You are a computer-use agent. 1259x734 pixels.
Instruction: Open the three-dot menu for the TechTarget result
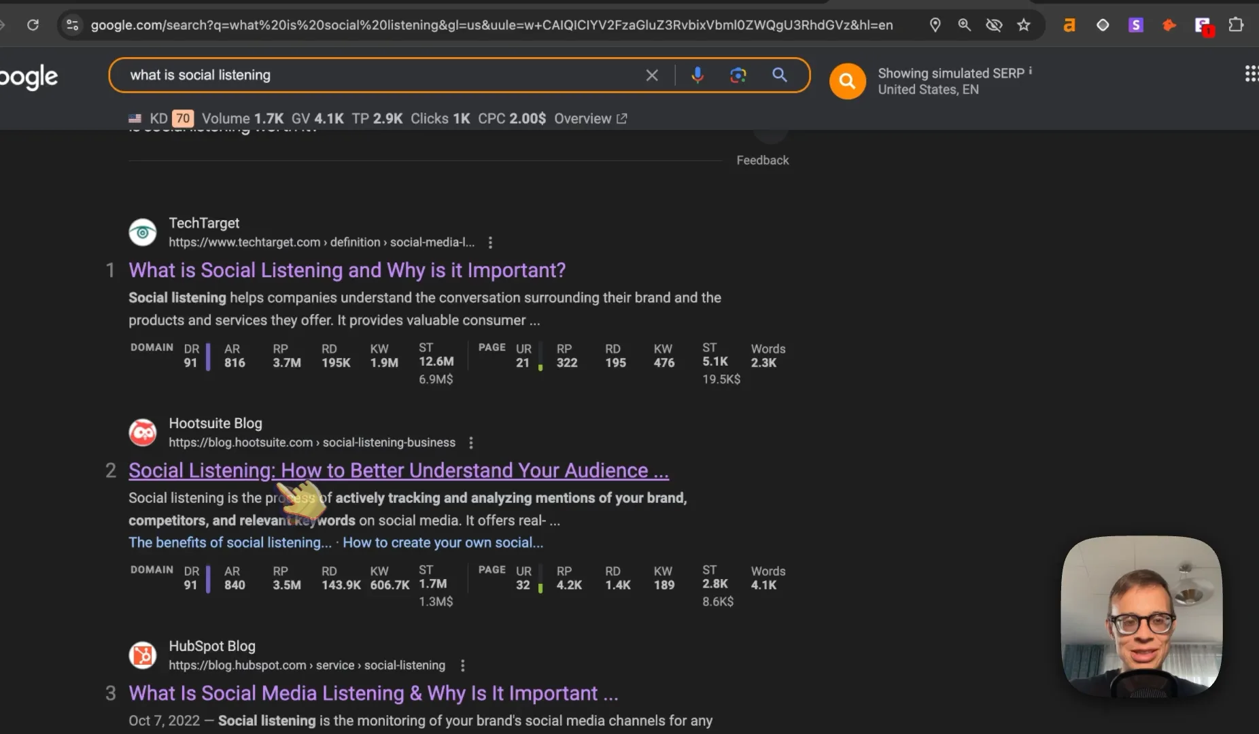(490, 243)
